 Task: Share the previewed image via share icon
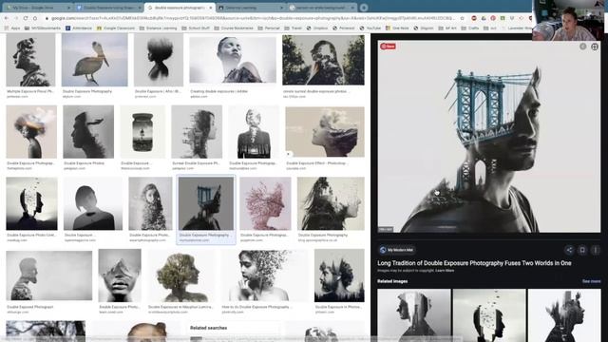(569, 250)
